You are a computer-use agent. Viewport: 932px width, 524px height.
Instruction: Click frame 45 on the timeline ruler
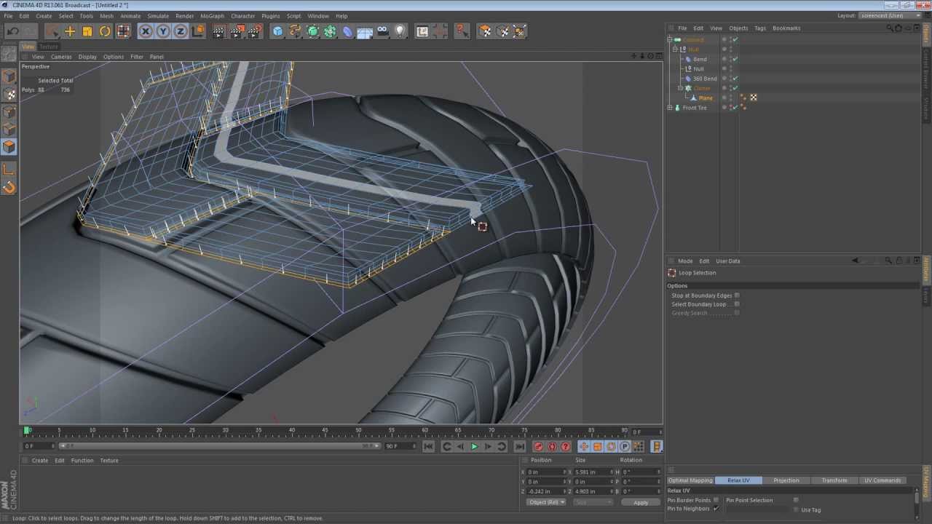tap(325, 430)
